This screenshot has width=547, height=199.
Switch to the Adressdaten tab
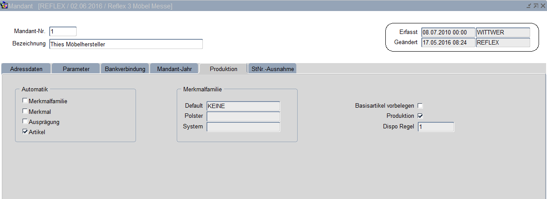(26, 69)
